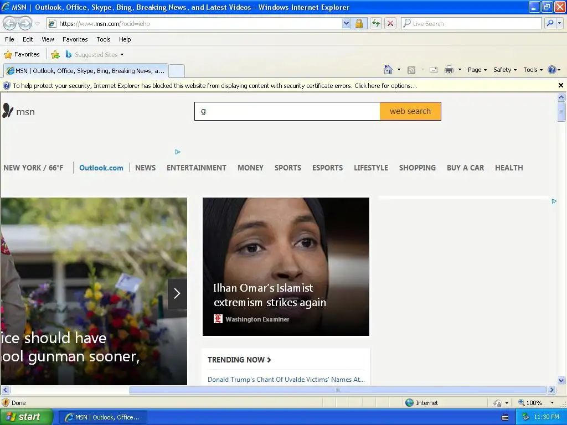Open a new blank tab
The width and height of the screenshot is (567, 425).
pyautogui.click(x=177, y=71)
